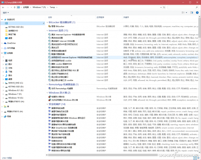Change view layout icon
This screenshot has height=160, width=201.
183,13
